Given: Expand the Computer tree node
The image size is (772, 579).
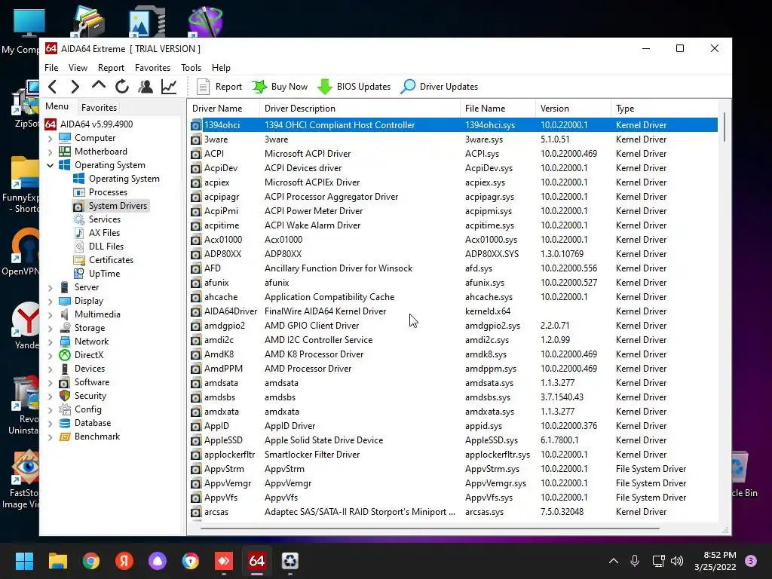Looking at the screenshot, I should click(x=51, y=139).
